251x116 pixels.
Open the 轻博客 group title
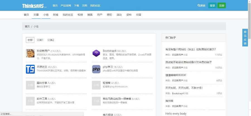[107, 83]
